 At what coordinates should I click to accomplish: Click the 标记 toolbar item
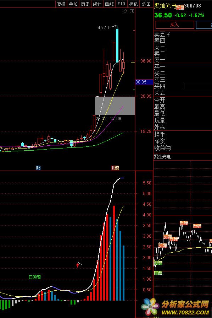133,4
